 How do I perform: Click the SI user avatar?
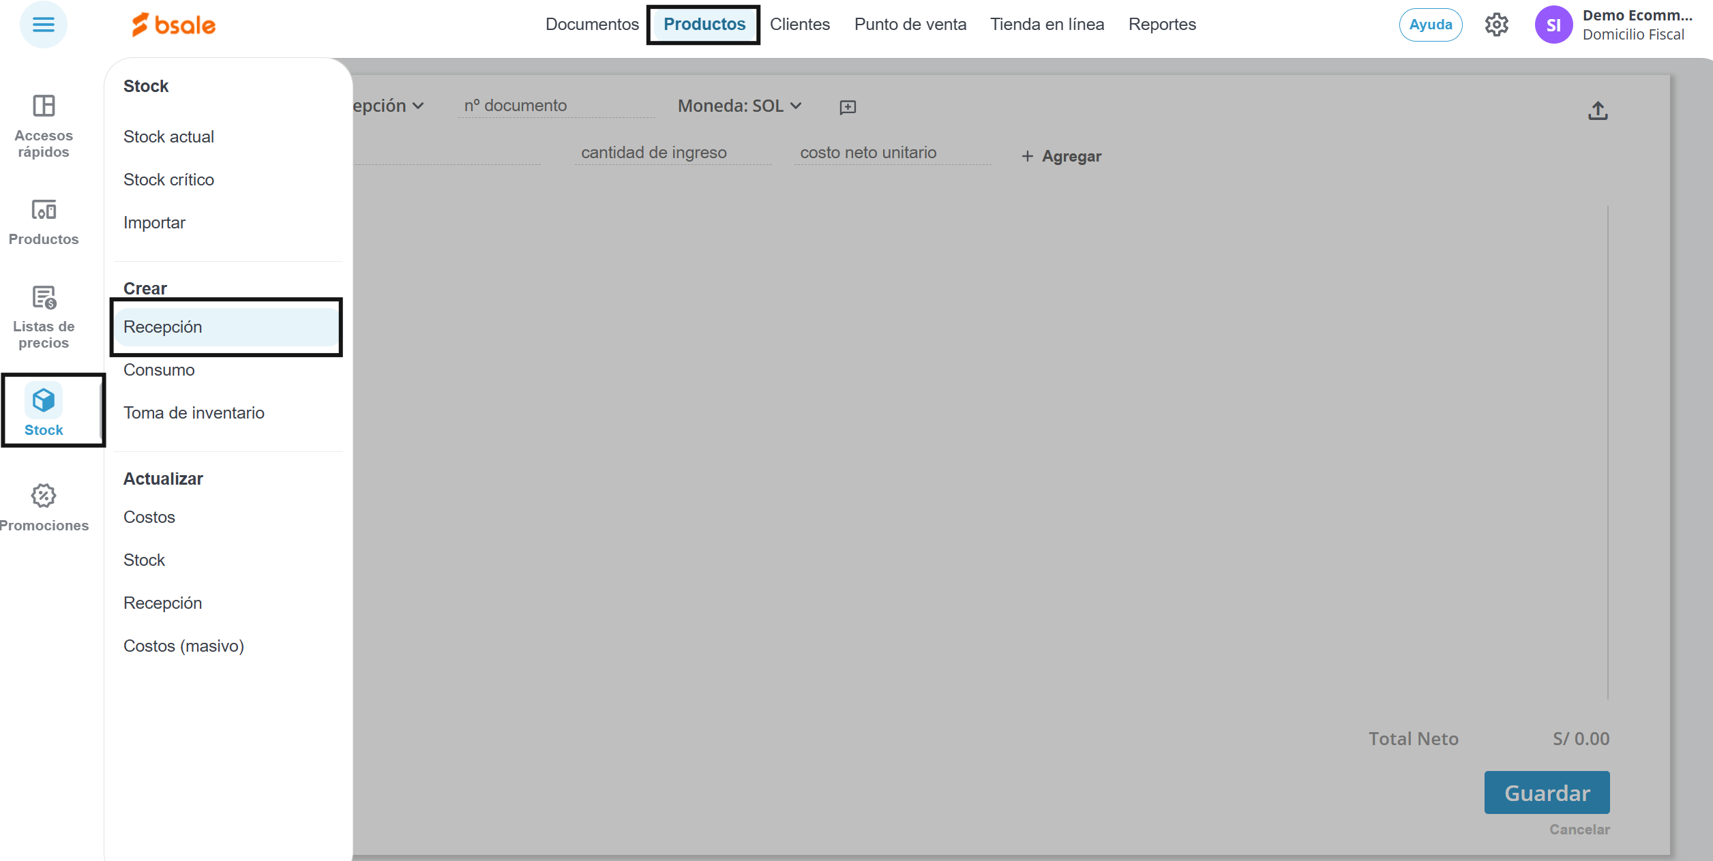[1553, 25]
